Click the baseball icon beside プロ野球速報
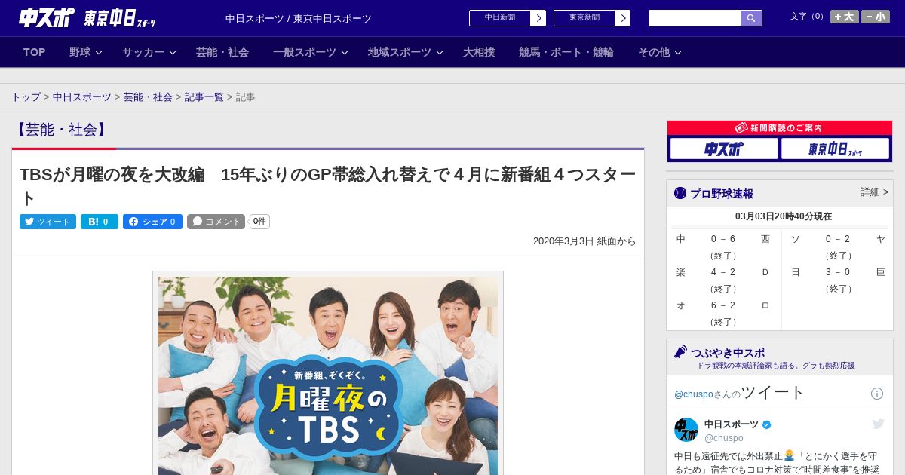This screenshot has height=475, width=905. (x=680, y=194)
